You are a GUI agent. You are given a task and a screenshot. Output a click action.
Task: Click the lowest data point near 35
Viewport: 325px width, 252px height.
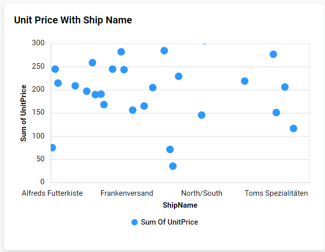pos(173,166)
